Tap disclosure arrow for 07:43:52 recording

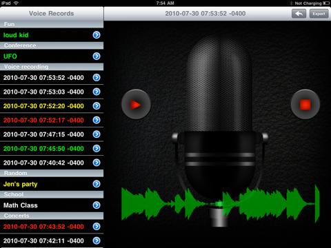point(97,227)
